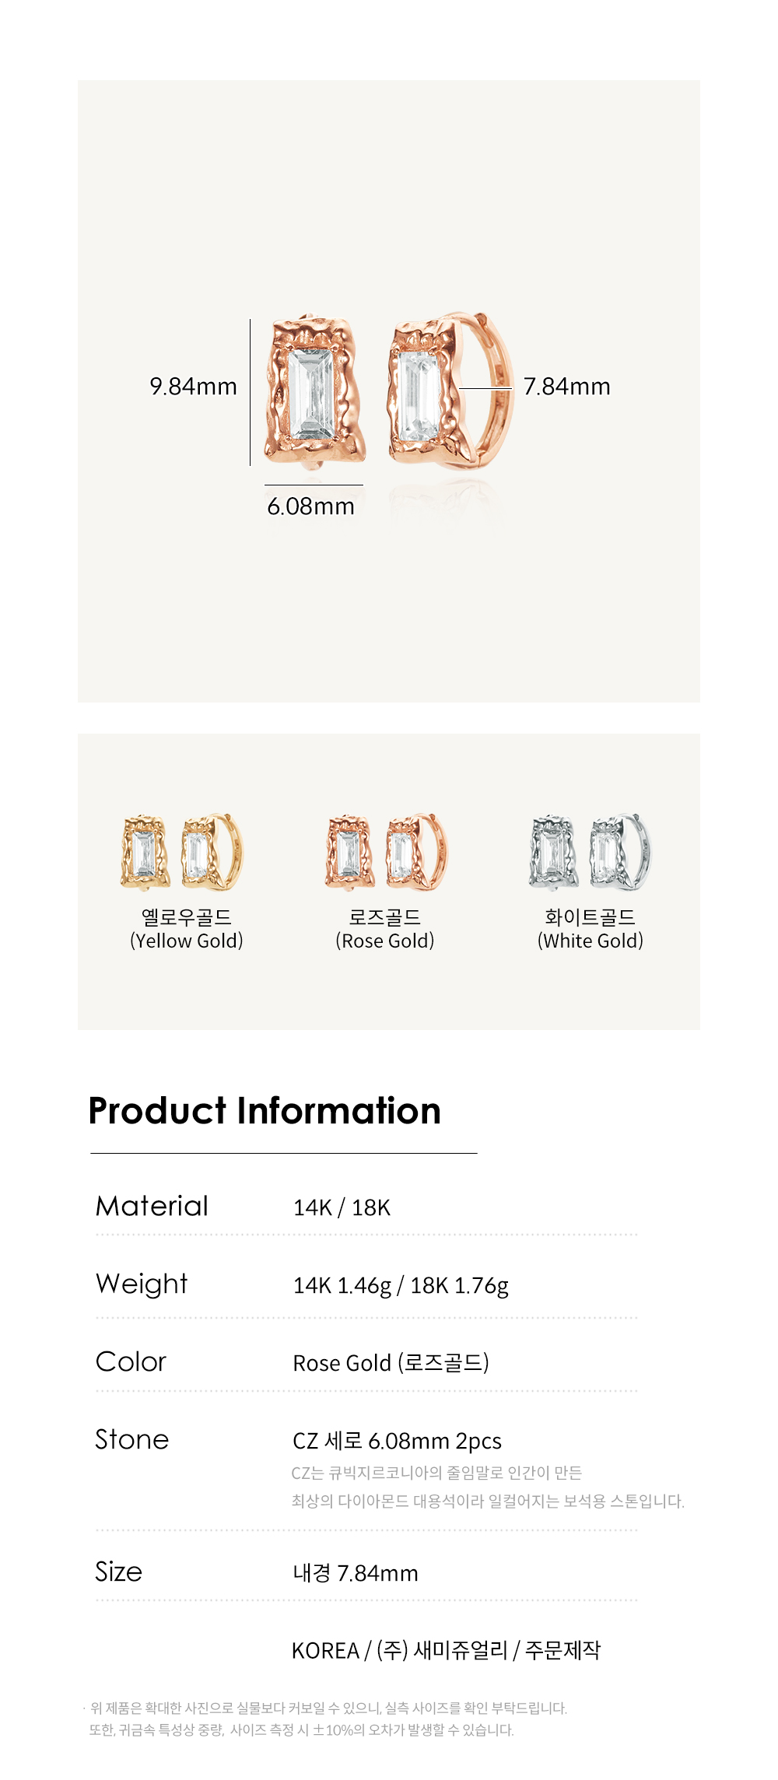The image size is (778, 1780).
Task: Click the Weight value 14K 1.46g / 18K 1.76g
Action: tap(401, 1285)
